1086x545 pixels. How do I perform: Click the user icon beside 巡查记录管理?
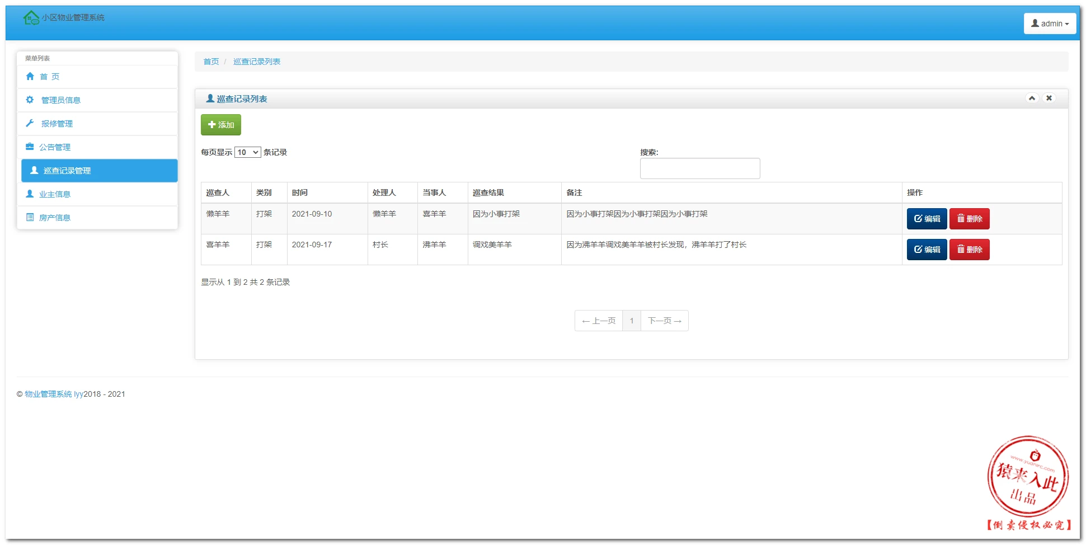tap(34, 170)
